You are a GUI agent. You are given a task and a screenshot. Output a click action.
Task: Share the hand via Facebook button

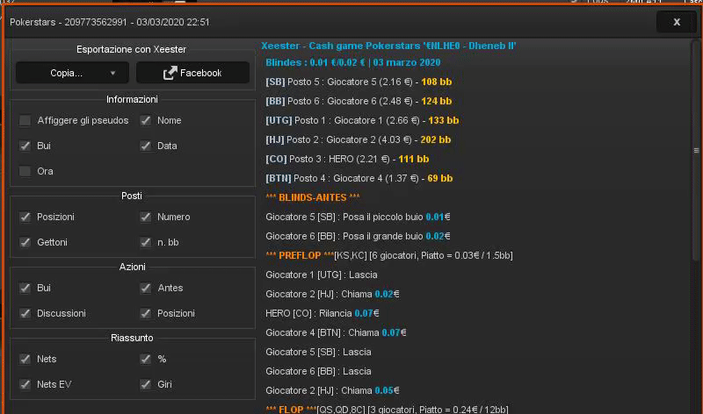point(192,73)
